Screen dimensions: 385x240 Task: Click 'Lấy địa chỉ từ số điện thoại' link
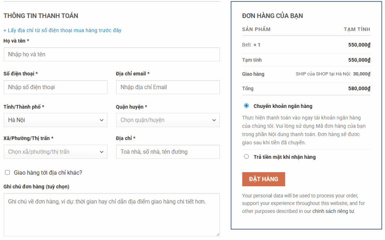(62, 30)
